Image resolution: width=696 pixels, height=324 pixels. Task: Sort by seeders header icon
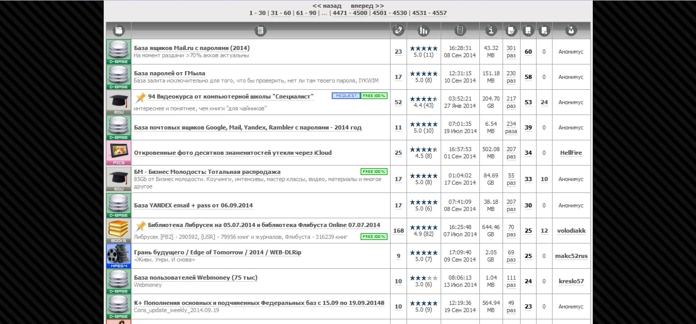point(528,30)
